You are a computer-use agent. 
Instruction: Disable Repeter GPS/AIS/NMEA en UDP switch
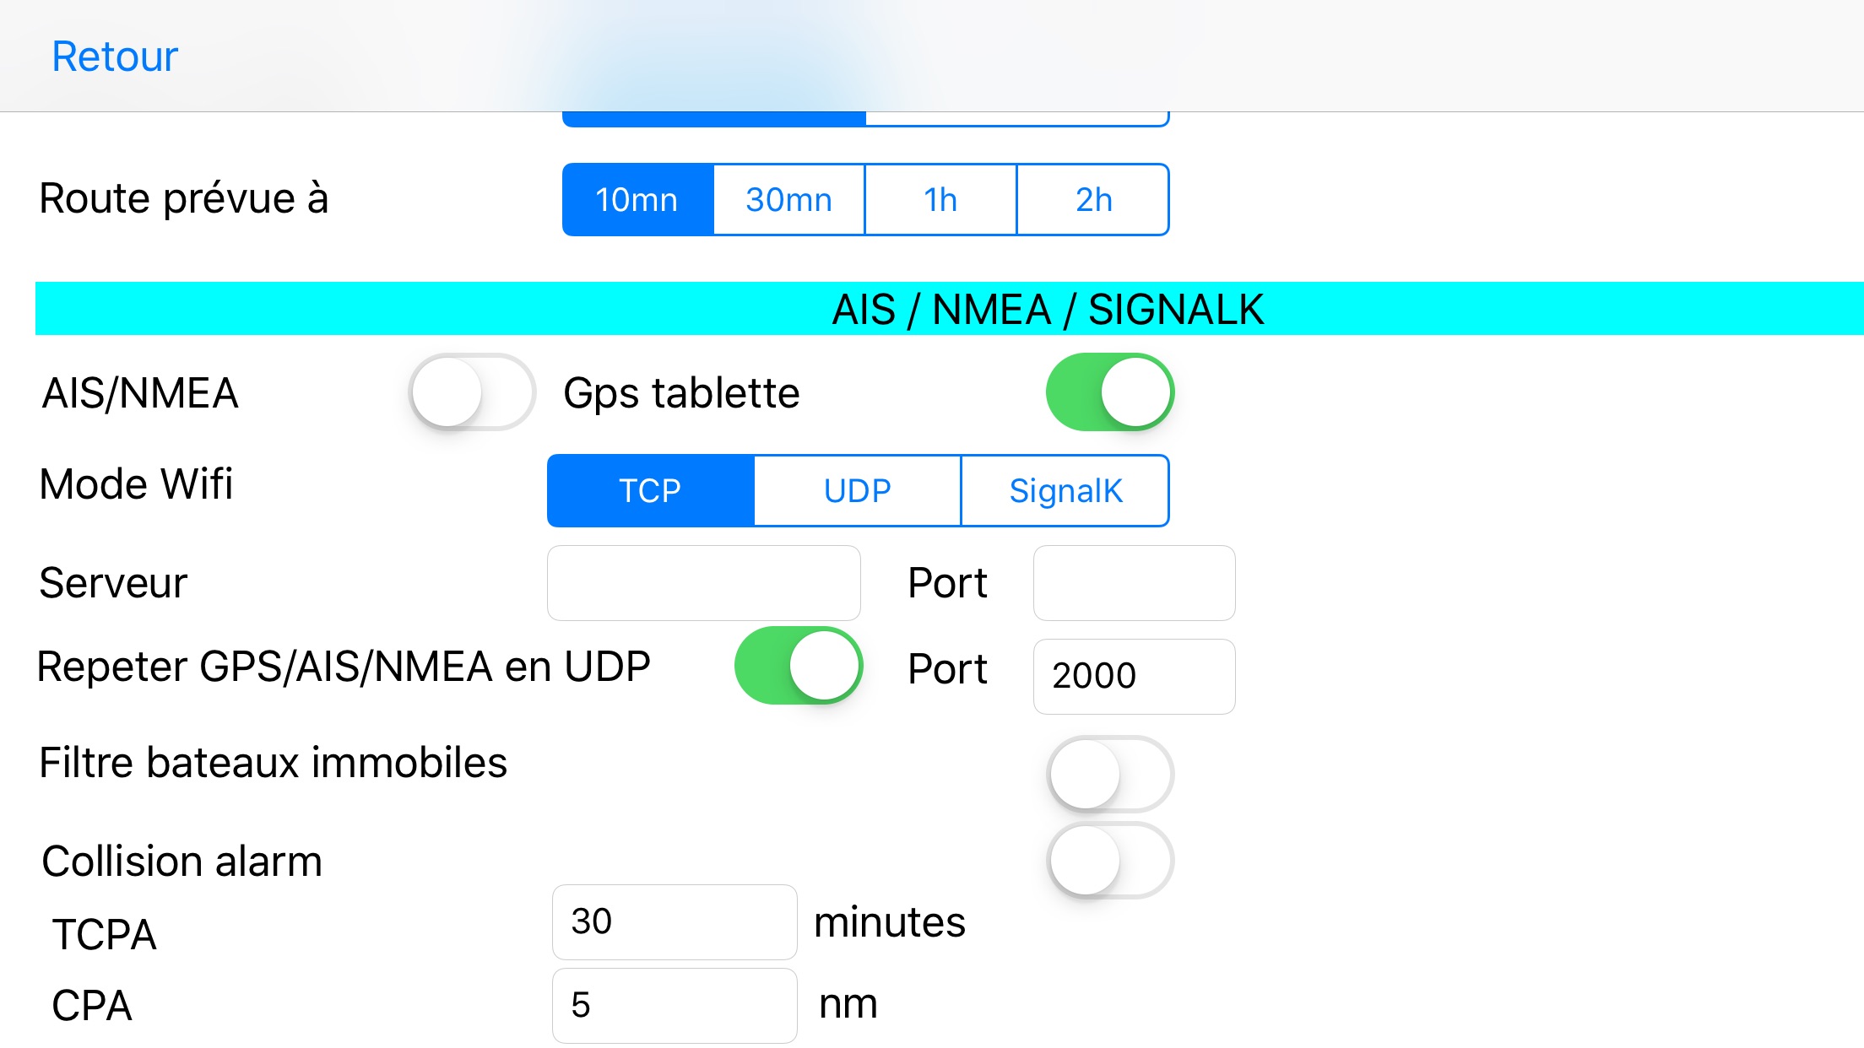tap(799, 666)
